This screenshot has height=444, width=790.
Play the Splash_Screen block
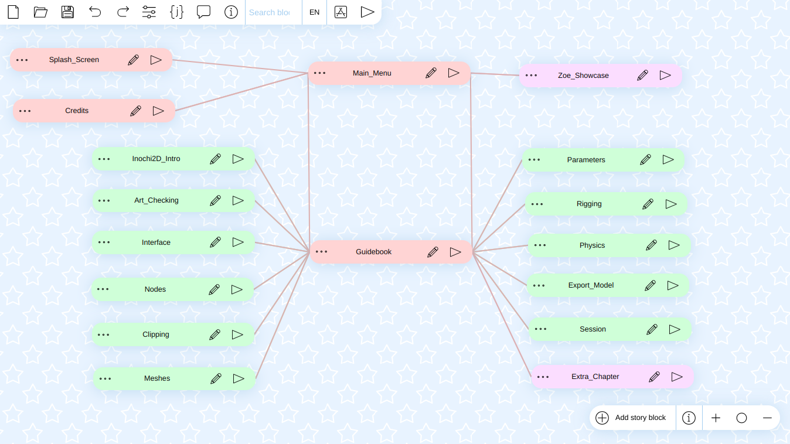[x=156, y=60]
